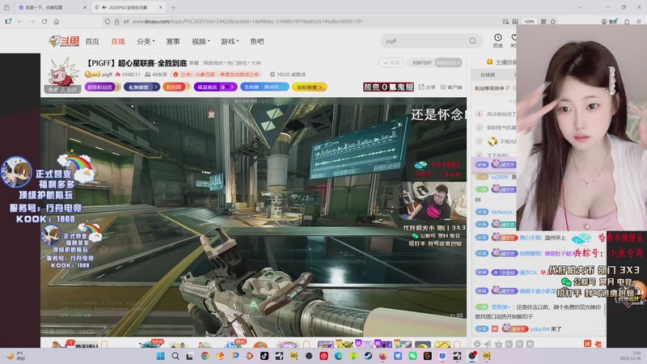
Task: Expand the 游戏 dropdown menu
Action: [230, 41]
